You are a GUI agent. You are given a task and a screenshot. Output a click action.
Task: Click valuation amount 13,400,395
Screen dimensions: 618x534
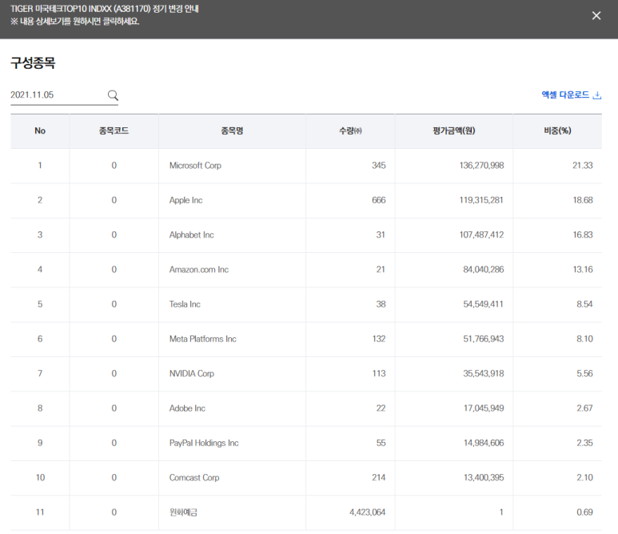[x=484, y=478]
